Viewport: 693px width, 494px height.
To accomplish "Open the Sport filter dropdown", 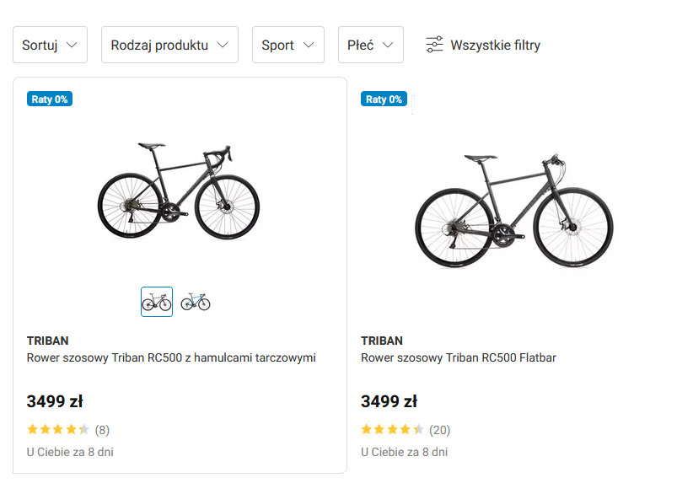I will [287, 45].
